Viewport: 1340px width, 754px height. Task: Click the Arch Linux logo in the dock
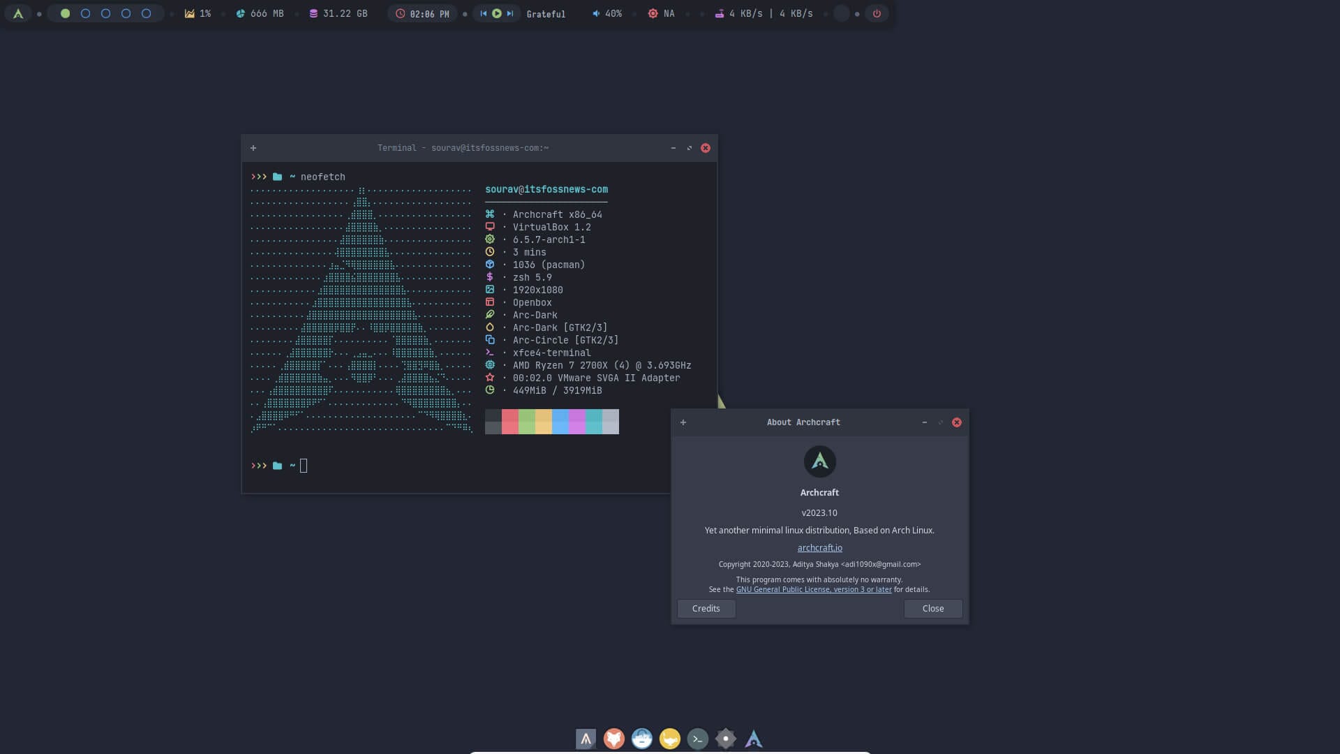754,739
